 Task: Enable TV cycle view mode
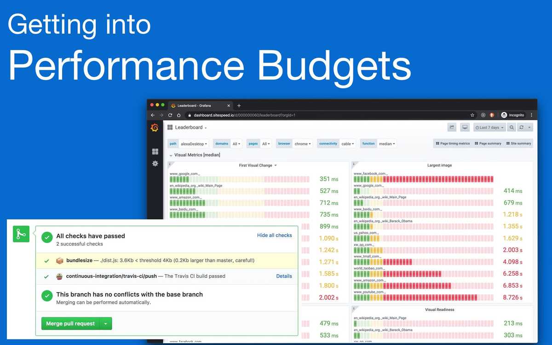465,127
